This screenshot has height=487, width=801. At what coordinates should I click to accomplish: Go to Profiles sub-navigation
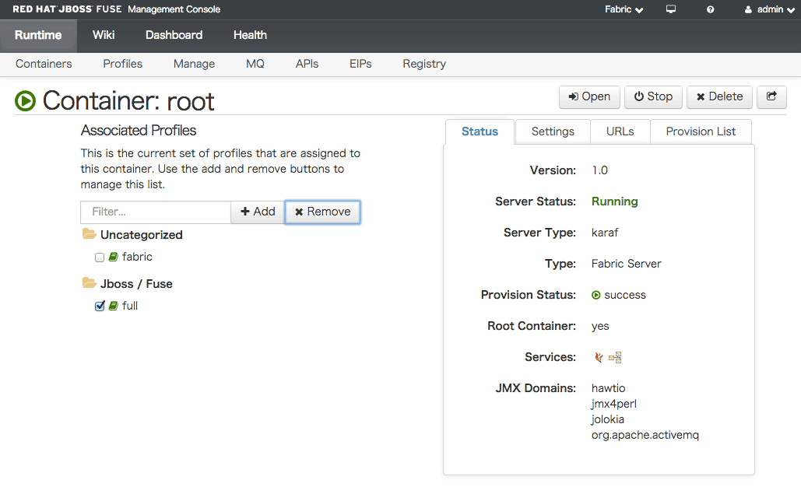[x=123, y=64]
